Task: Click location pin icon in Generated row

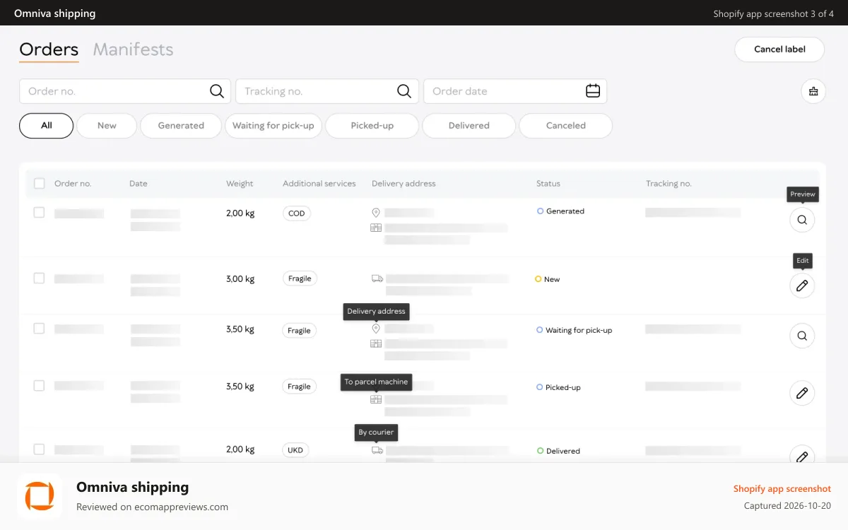Action: (x=376, y=213)
